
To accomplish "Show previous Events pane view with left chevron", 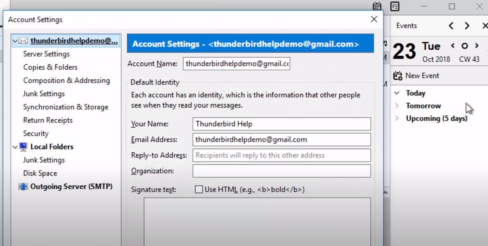I will point(451,26).
